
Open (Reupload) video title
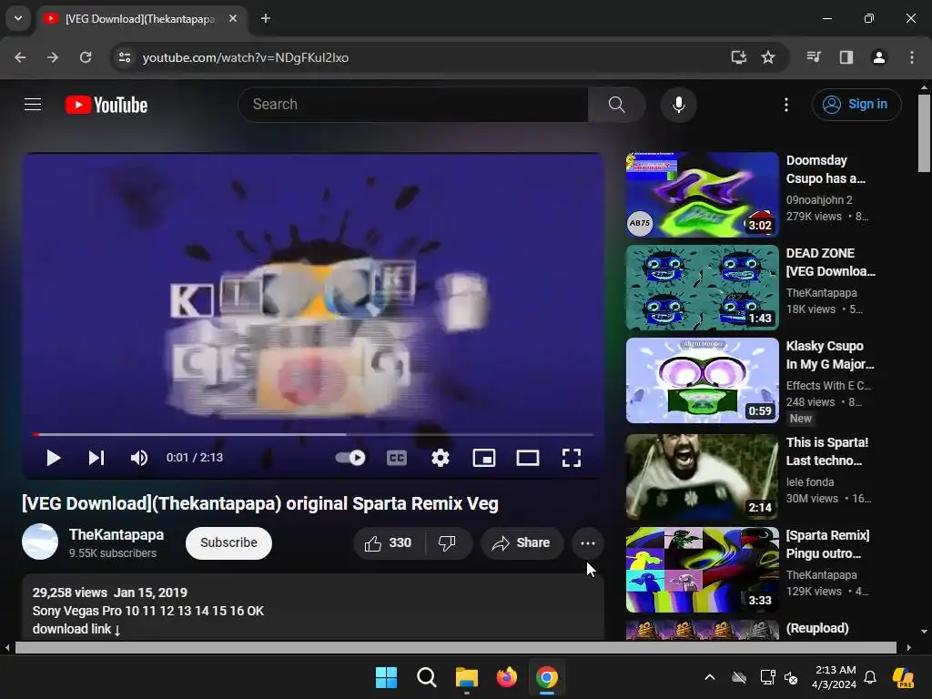(x=817, y=628)
